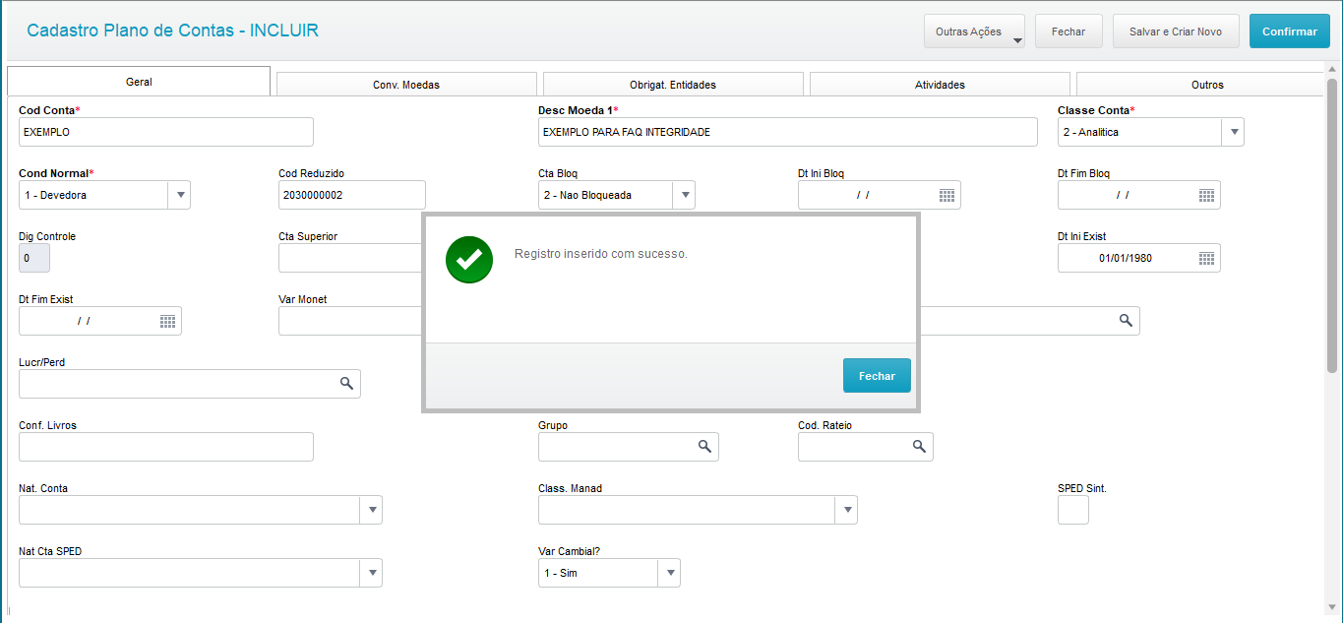
Task: Open the Dt Fim Exist calendar icon
Action: 167,321
